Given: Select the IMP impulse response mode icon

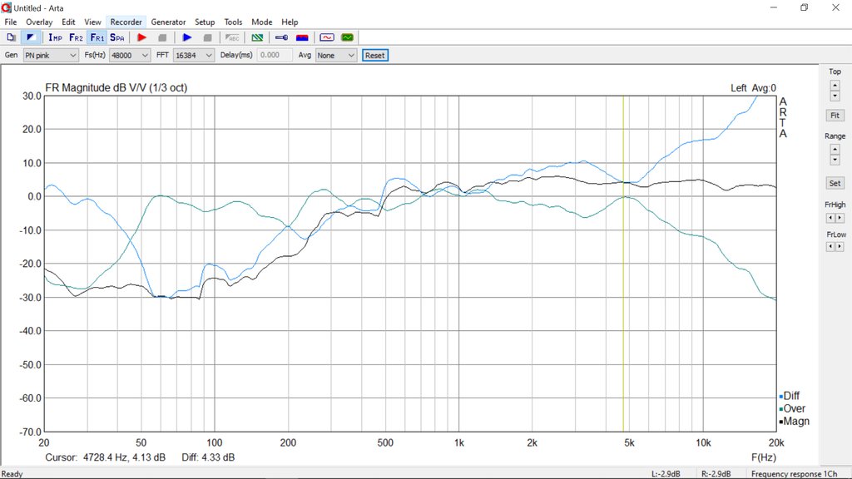Looking at the screenshot, I should pos(56,37).
